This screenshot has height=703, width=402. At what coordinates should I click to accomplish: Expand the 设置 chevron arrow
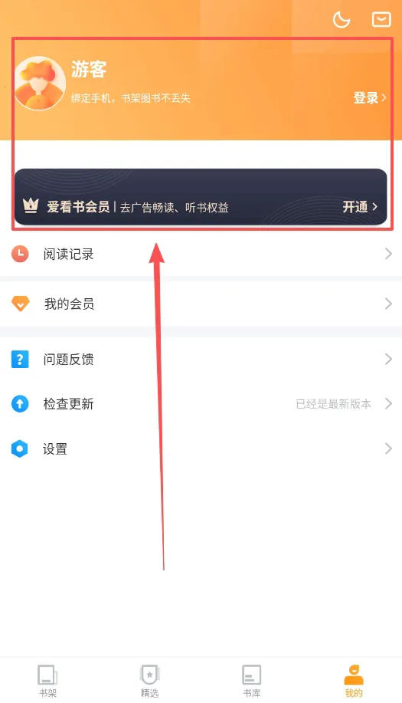(x=388, y=448)
